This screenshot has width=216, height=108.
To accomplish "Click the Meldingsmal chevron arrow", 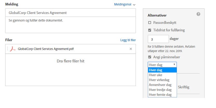I will (x=134, y=5).
